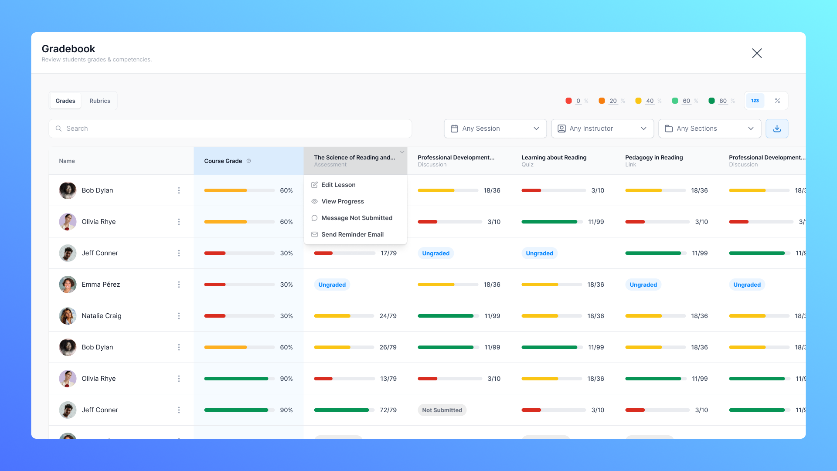Click Jeff Conner's Not Submitted badge
This screenshot has height=471, width=837.
click(x=442, y=410)
